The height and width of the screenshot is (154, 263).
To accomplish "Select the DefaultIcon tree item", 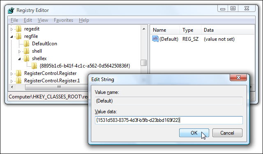I will pyautogui.click(x=44, y=44).
